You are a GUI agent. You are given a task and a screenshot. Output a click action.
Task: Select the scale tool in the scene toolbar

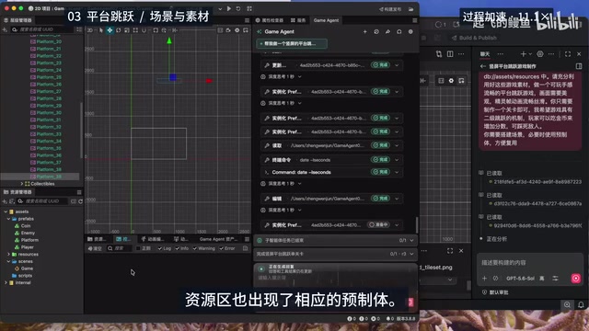[x=127, y=30]
